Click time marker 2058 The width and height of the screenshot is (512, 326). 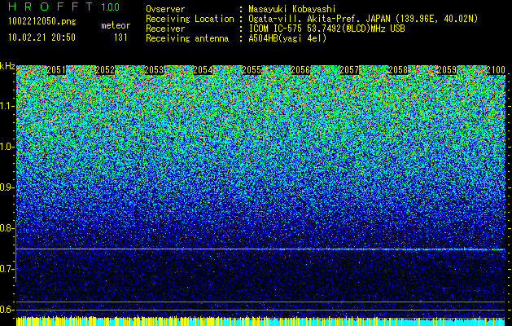pyautogui.click(x=398, y=70)
